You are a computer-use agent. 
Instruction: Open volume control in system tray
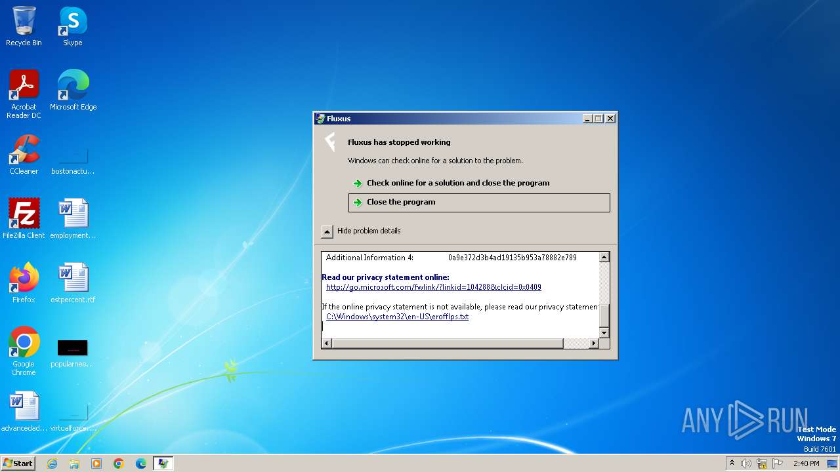(746, 463)
